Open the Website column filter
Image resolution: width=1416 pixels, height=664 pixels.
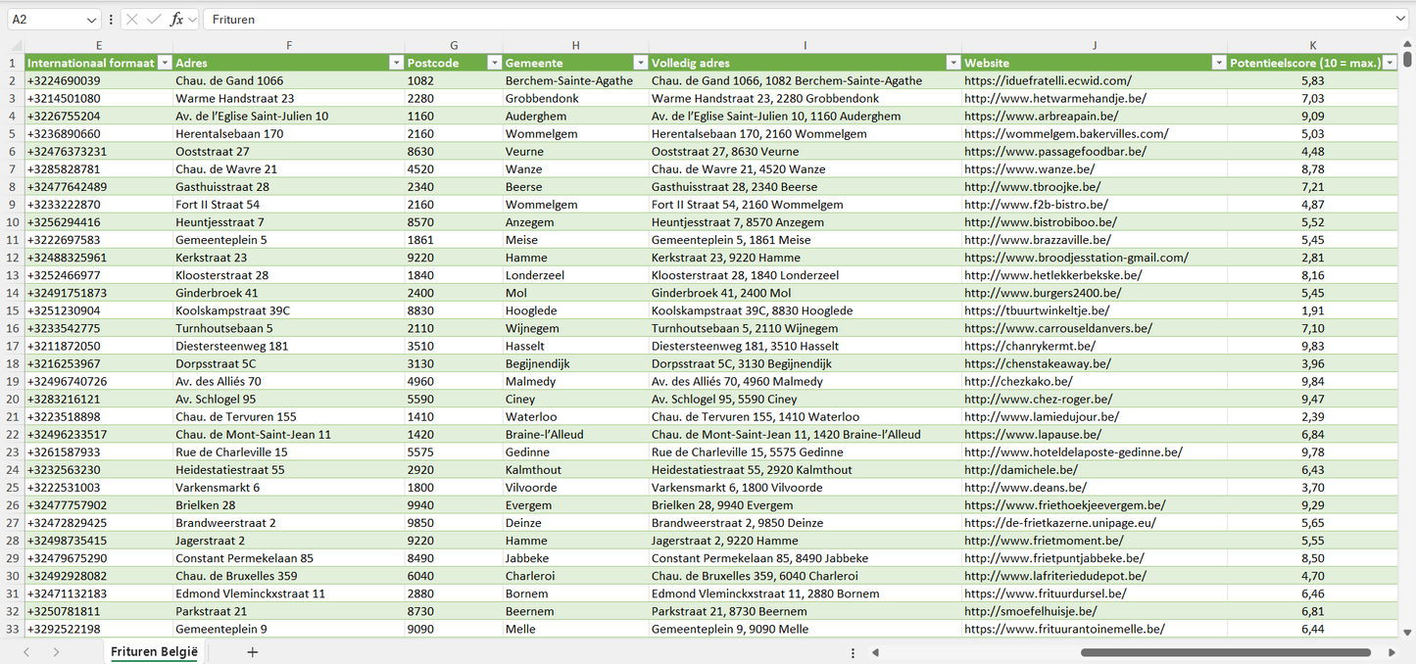coord(1219,63)
